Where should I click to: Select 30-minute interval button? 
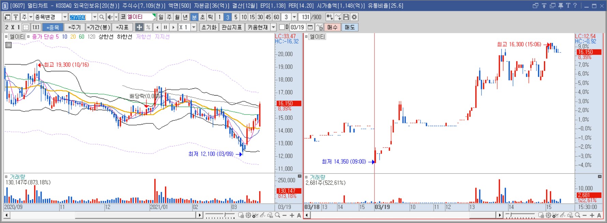pos(260,17)
